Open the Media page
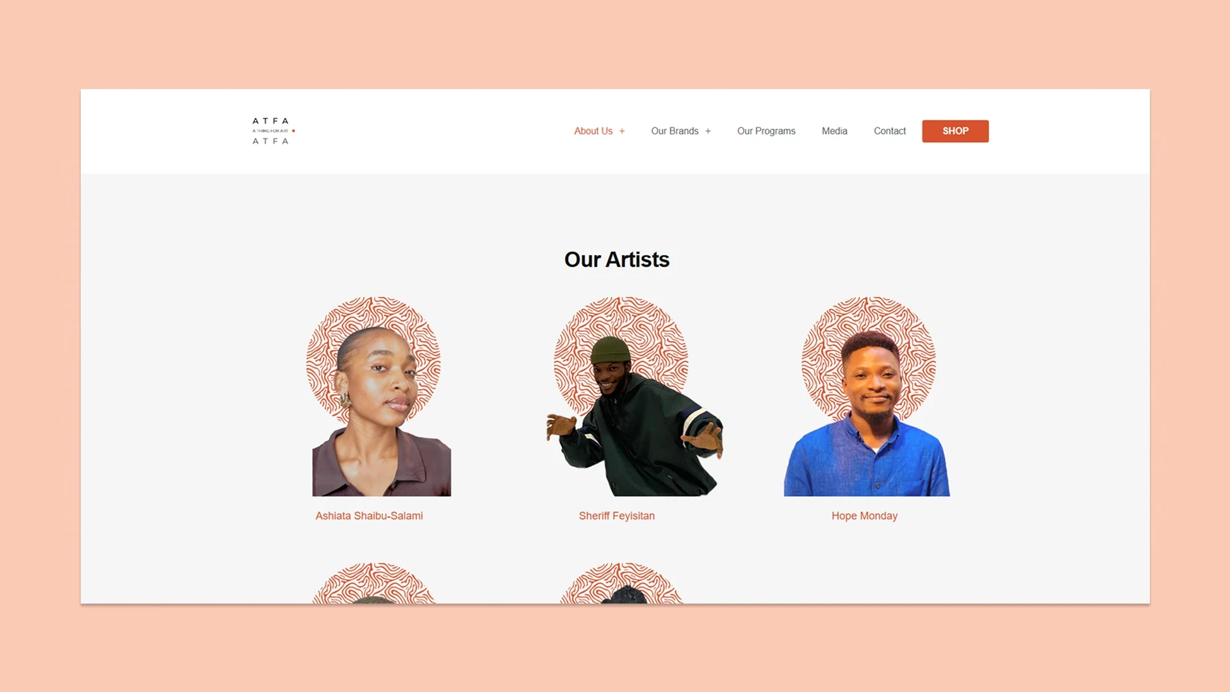 coord(834,131)
